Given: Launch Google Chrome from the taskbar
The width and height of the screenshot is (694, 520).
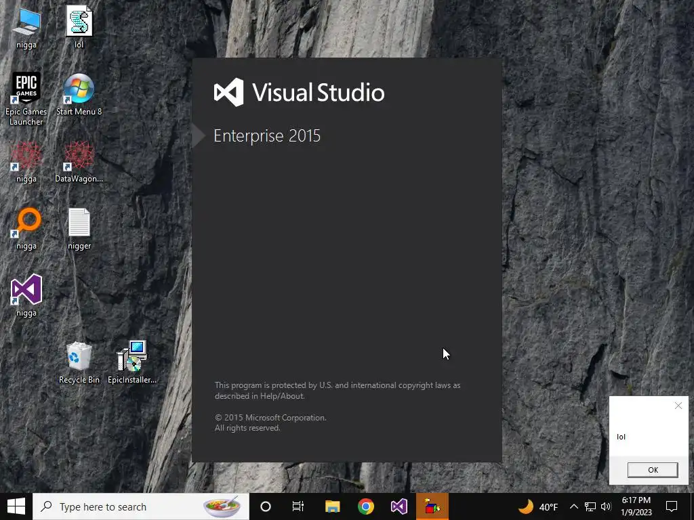Looking at the screenshot, I should tap(365, 506).
